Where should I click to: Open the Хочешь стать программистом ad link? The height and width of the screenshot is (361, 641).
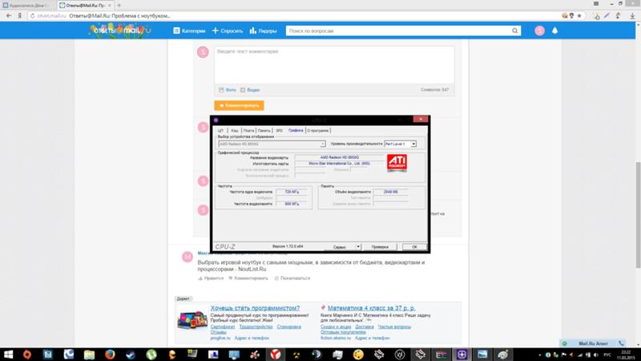pos(255,308)
